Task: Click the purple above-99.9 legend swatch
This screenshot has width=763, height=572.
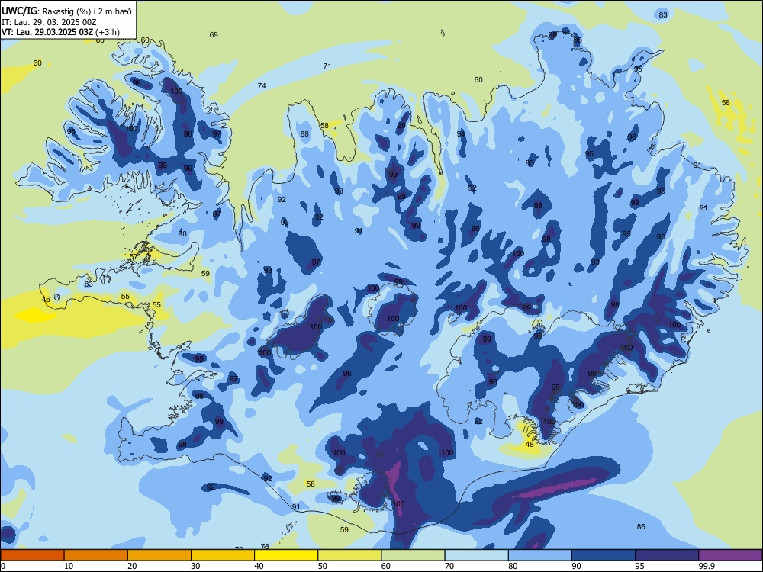Action: [x=730, y=555]
